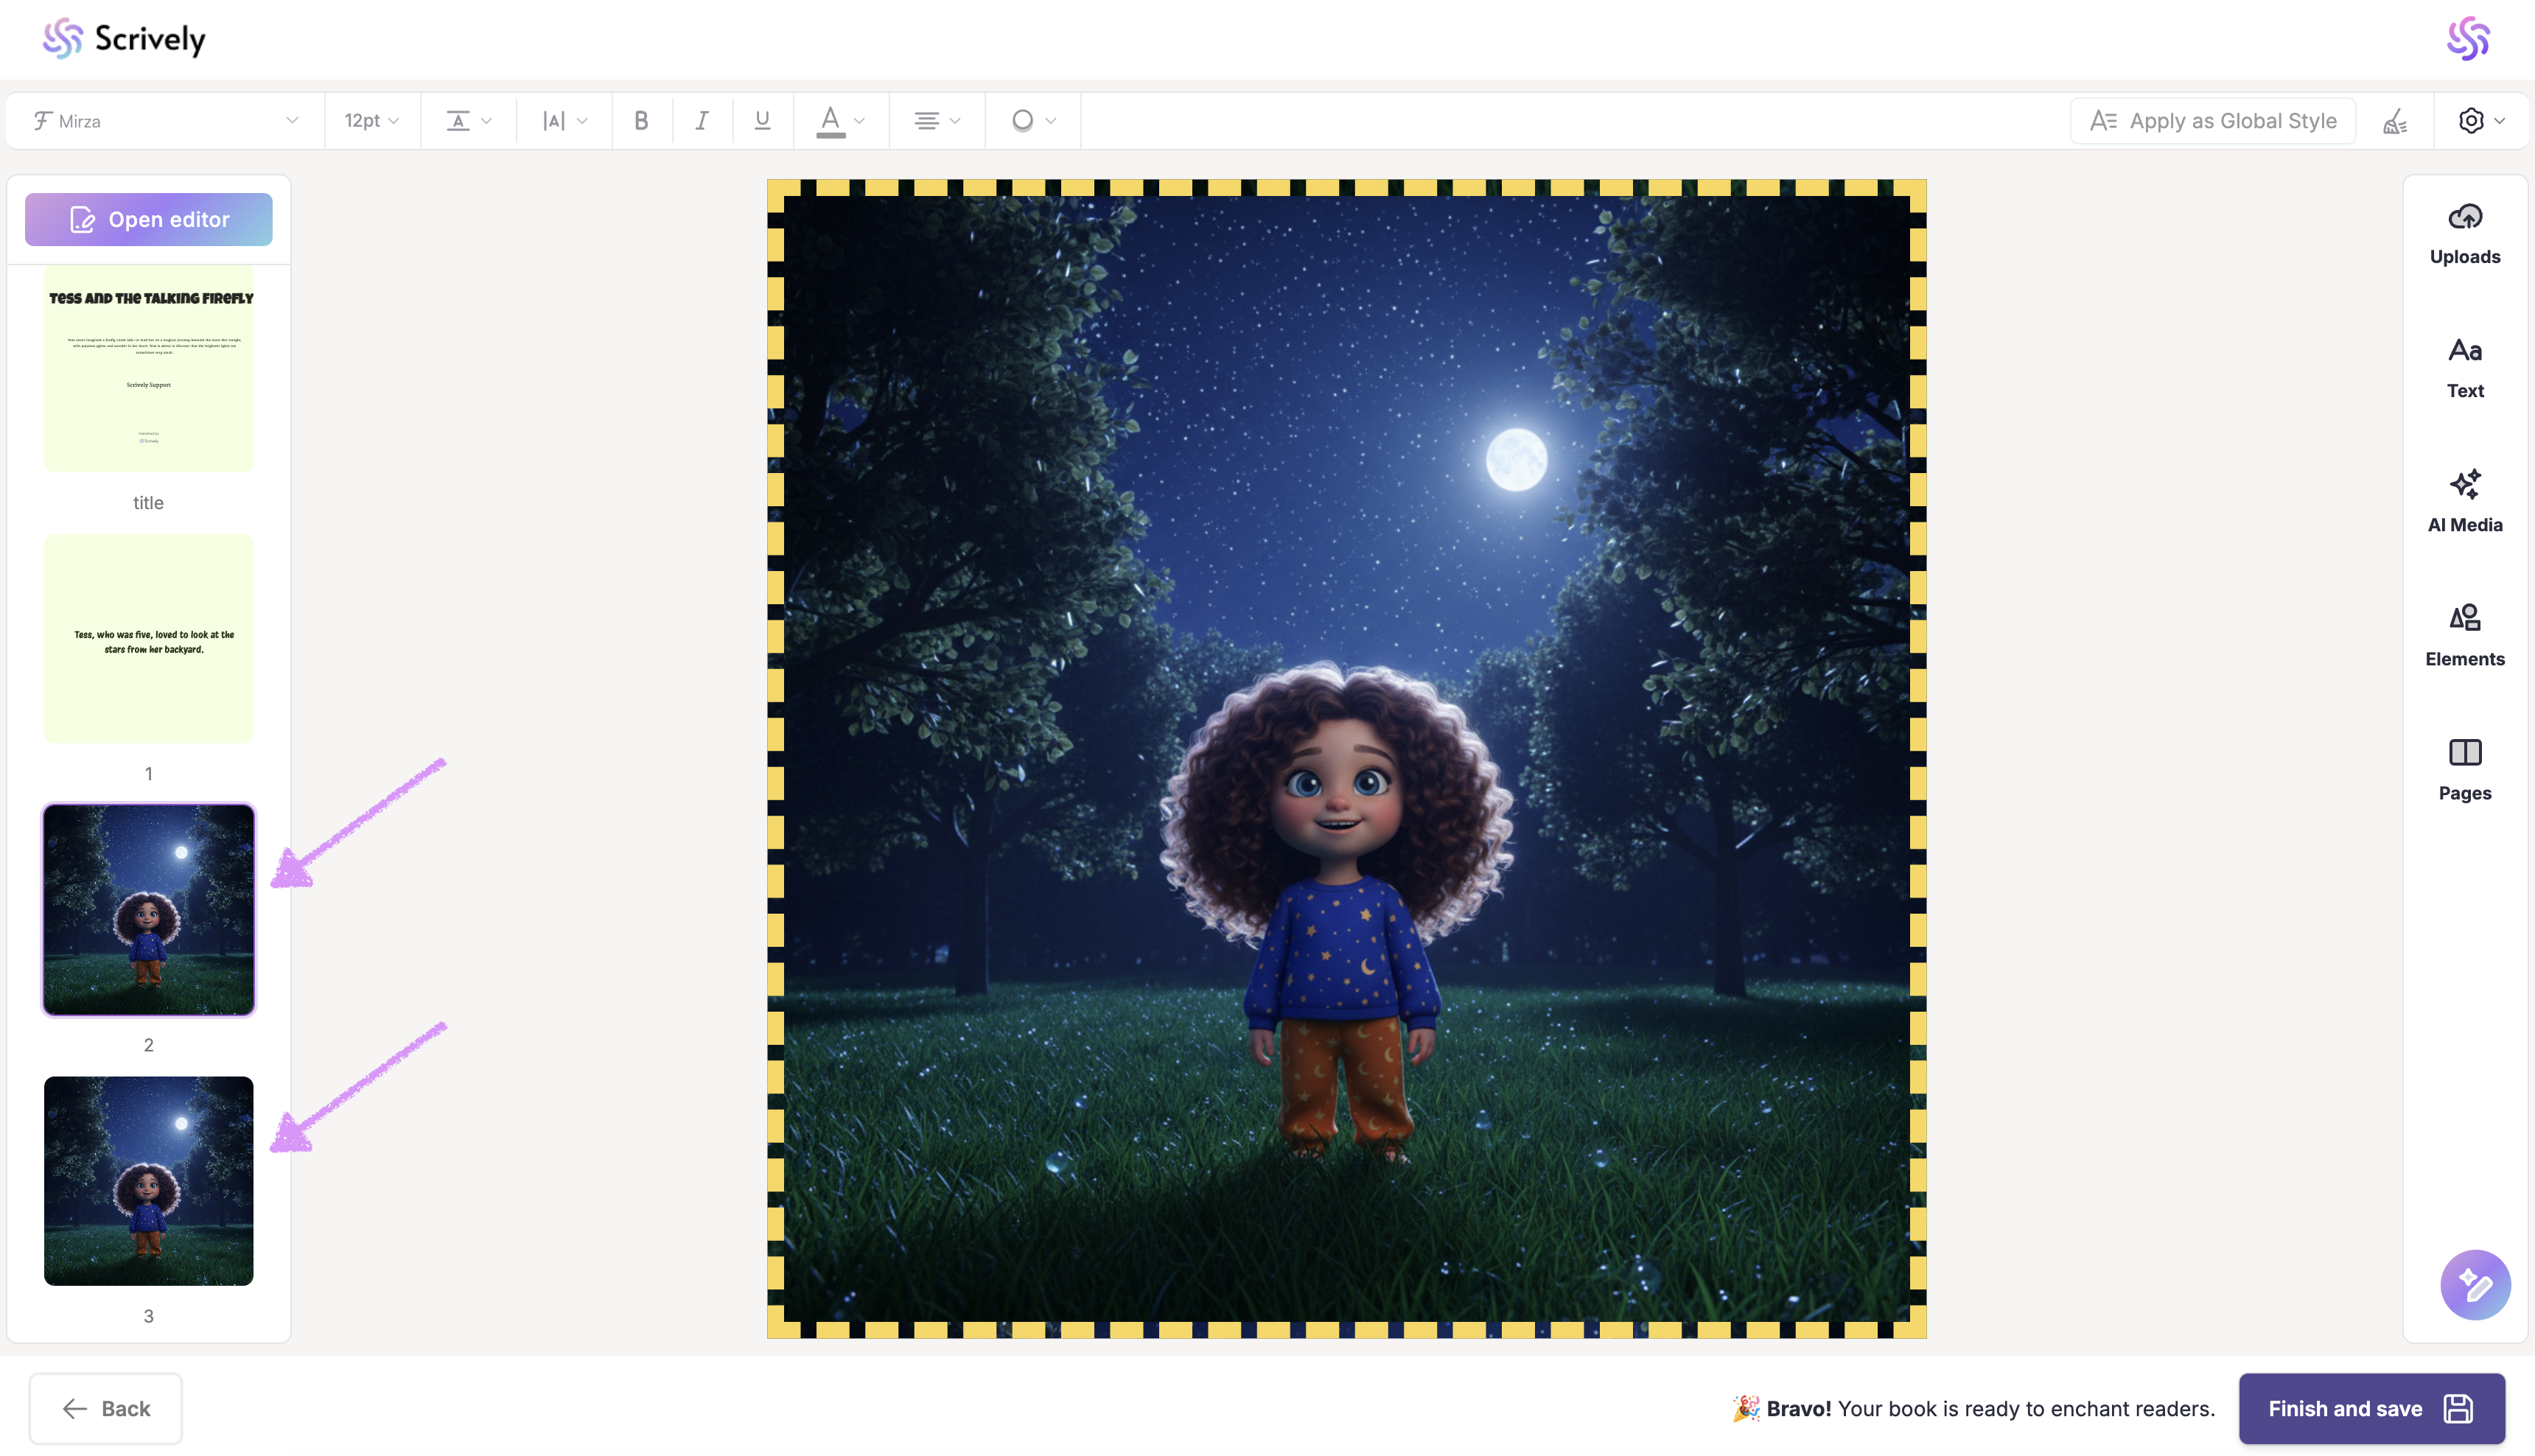The width and height of the screenshot is (2535, 1456).
Task: Click Apply as Global Style
Action: (2212, 121)
